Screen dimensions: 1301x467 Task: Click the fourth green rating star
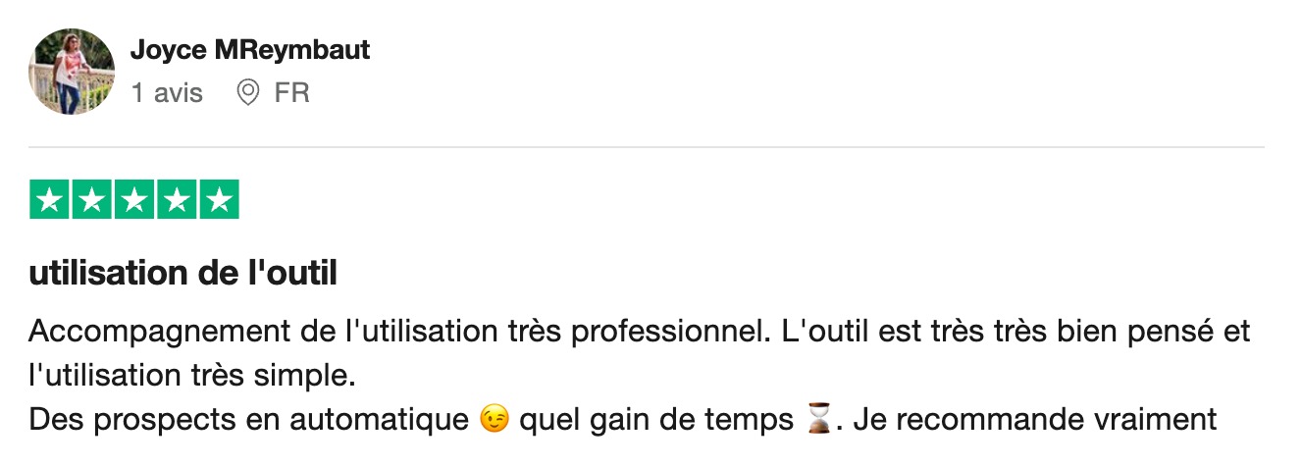(x=177, y=200)
